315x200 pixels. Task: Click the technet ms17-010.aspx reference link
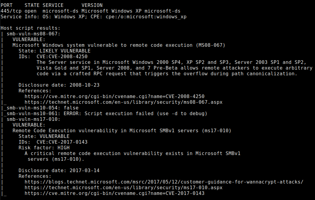click(x=123, y=188)
